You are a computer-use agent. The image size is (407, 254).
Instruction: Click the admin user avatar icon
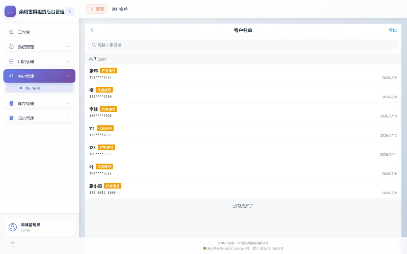coord(13,227)
